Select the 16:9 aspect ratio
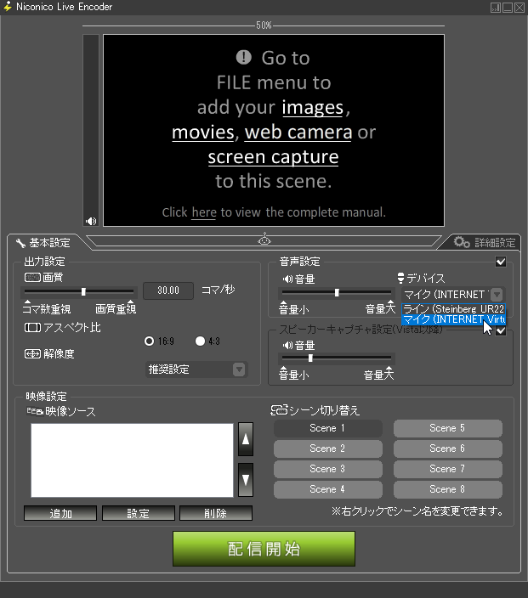The height and width of the screenshot is (598, 528). pyautogui.click(x=150, y=341)
